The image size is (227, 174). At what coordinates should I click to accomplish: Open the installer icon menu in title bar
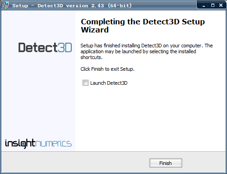coord(6,5)
